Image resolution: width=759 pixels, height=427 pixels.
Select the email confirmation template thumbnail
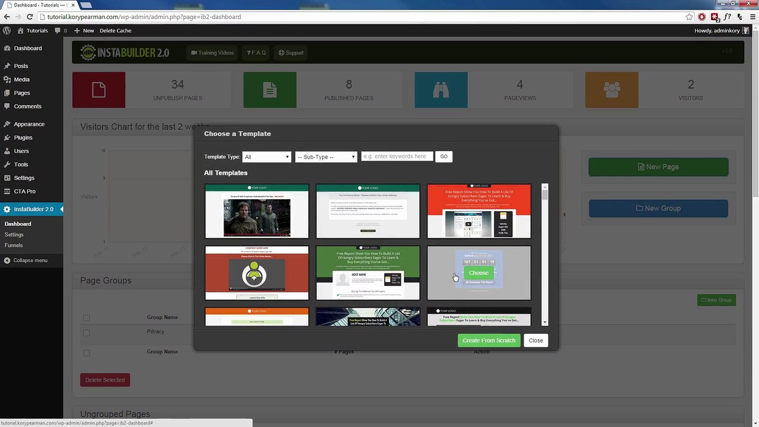tap(368, 211)
